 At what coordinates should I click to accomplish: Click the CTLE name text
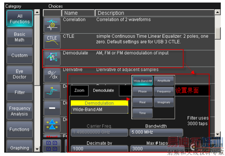click(69, 36)
